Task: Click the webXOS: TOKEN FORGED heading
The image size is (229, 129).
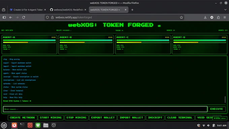Action: (x=115, y=25)
